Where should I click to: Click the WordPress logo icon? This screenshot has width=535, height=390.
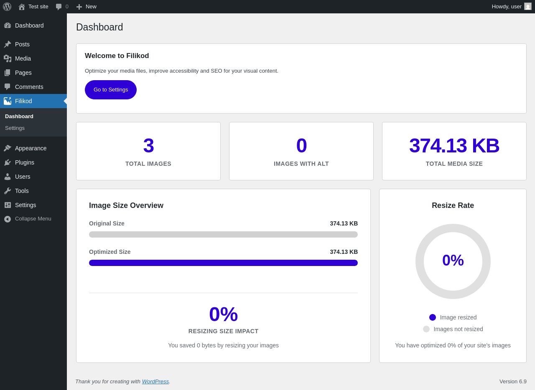7,7
